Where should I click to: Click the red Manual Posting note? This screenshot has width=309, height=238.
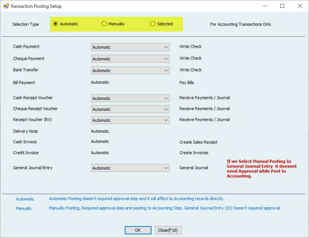[x=262, y=169]
